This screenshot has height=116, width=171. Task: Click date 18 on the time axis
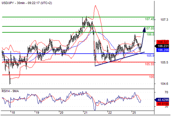(x=13, y=113)
